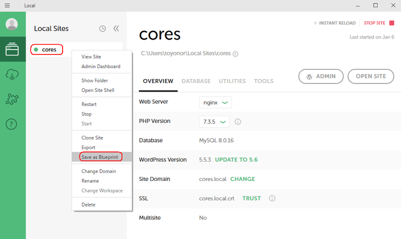Toggle Instant Reload
The image size is (401, 239).
(334, 23)
